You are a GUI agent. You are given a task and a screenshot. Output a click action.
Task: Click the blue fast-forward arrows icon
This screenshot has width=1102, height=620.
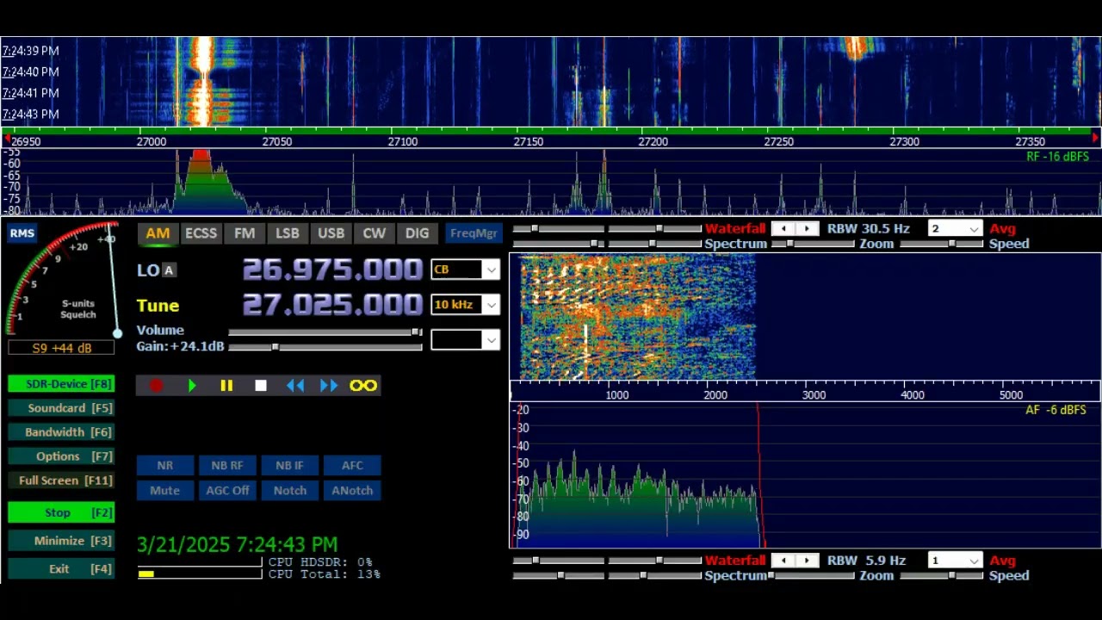[x=329, y=386]
